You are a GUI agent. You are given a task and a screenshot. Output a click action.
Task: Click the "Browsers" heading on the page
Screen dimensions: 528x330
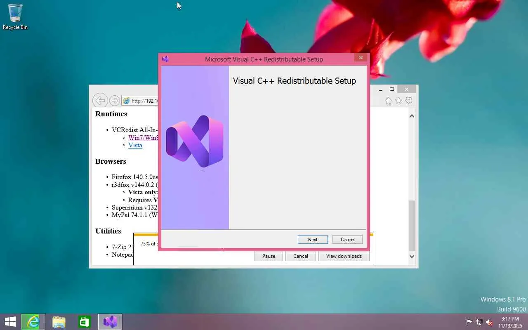point(111,161)
